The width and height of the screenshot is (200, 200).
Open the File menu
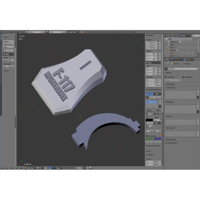click(6, 32)
